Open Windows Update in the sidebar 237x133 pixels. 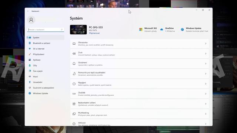(46, 93)
